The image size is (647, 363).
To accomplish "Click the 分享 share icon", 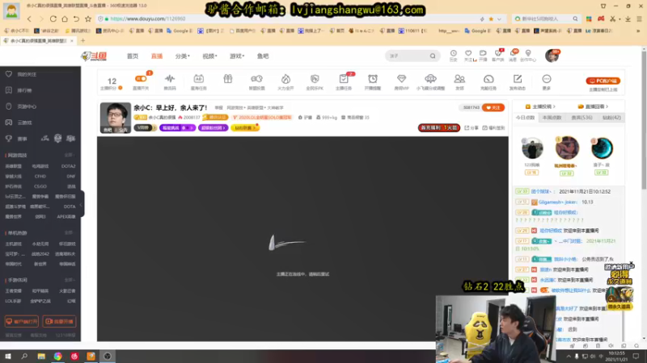I will pos(472,128).
